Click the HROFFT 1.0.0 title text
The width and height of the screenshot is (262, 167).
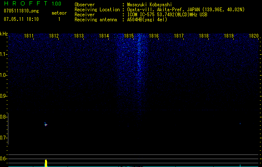32,3
